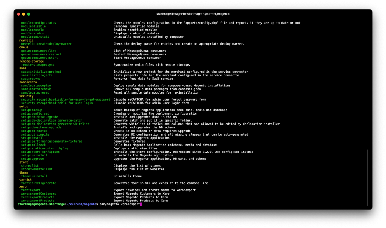Select 'saas:initialize:project' command text
The width and height of the screenshot is (386, 228).
coord(41,72)
